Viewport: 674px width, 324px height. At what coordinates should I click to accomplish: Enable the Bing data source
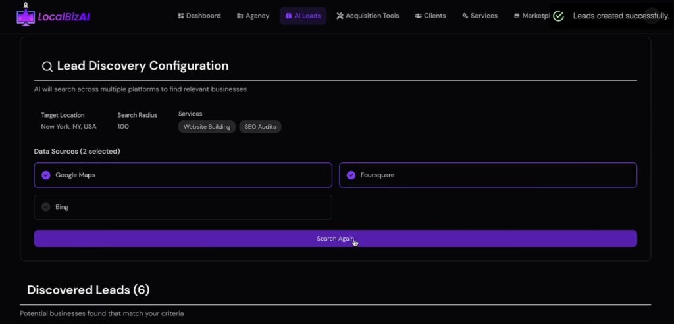[x=45, y=207]
